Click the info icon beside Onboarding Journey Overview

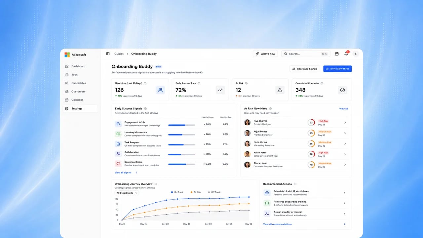pos(156,184)
